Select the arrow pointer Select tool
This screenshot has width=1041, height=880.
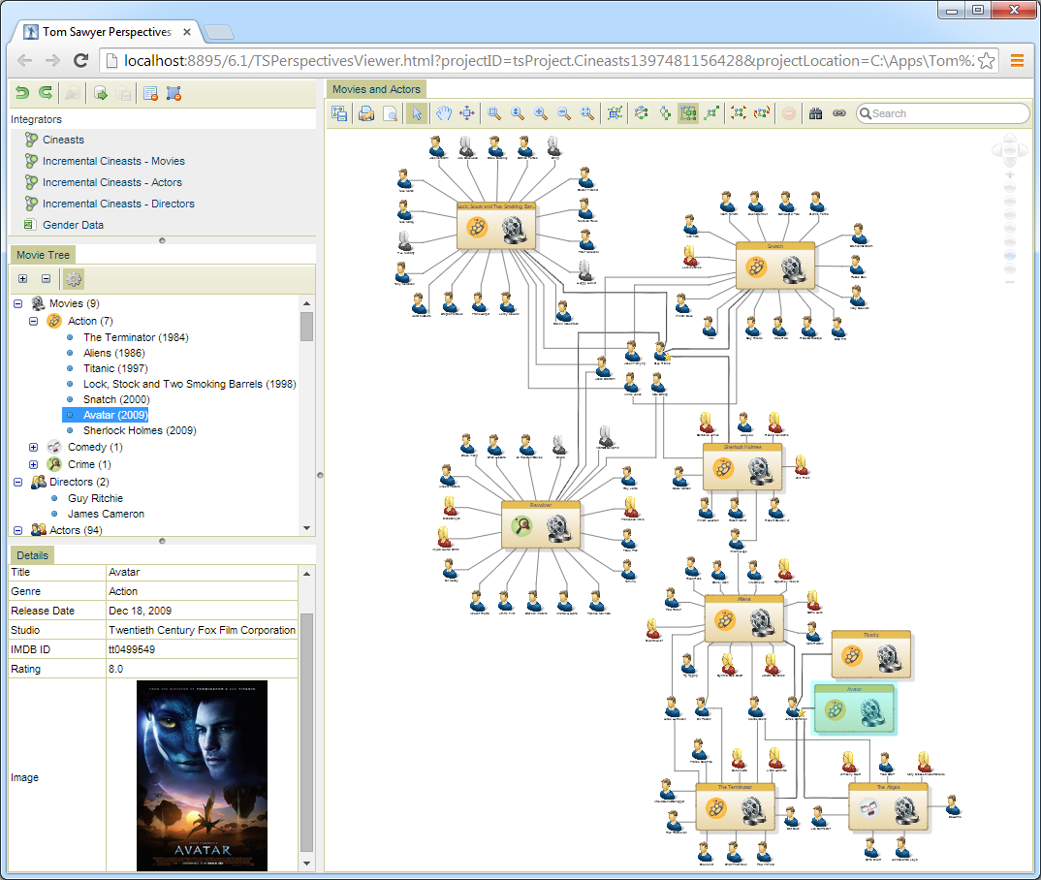tap(417, 113)
